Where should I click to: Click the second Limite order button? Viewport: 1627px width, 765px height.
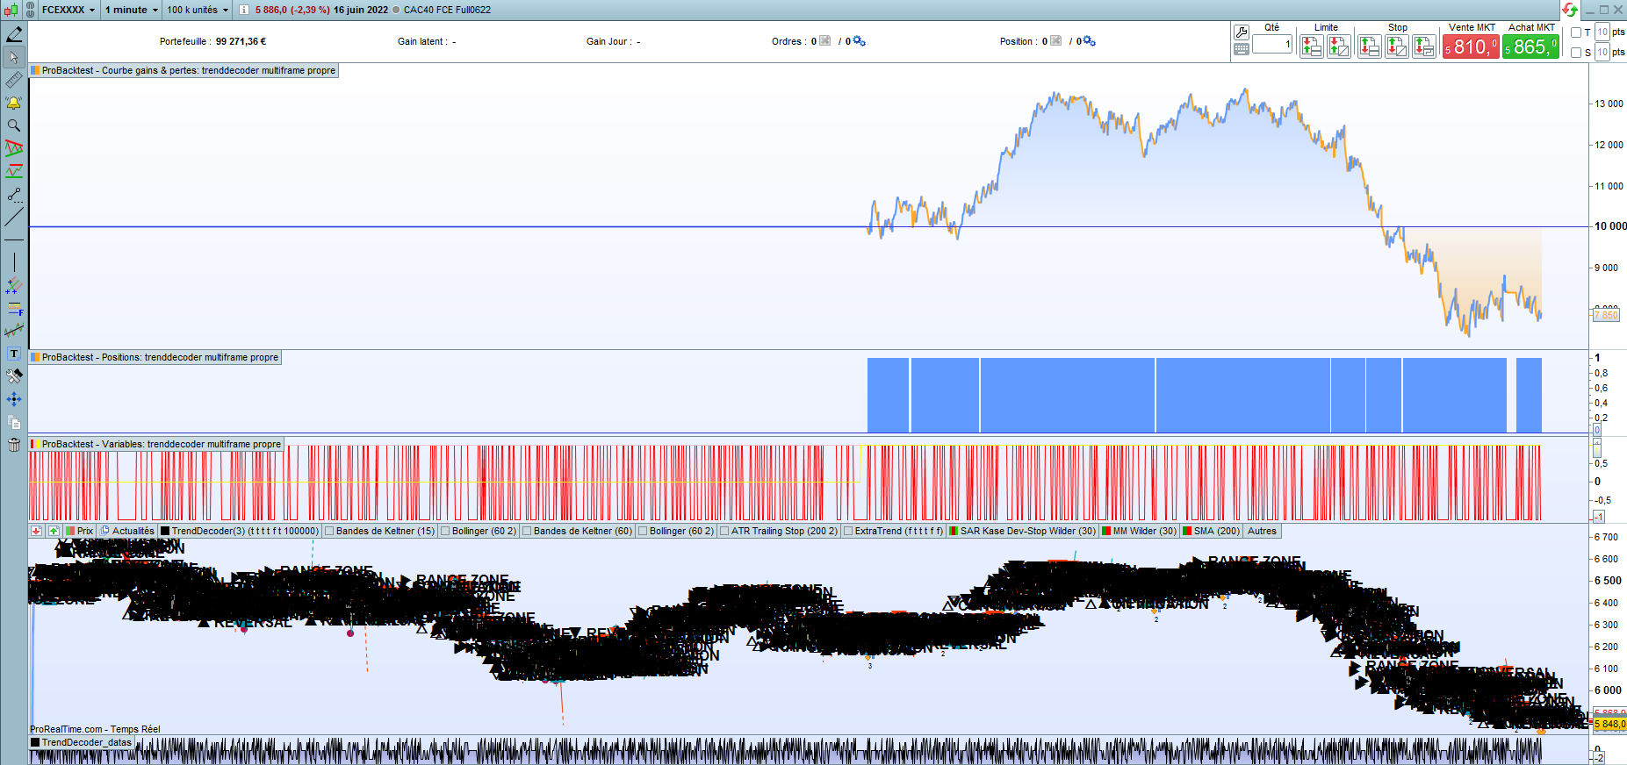point(1339,46)
